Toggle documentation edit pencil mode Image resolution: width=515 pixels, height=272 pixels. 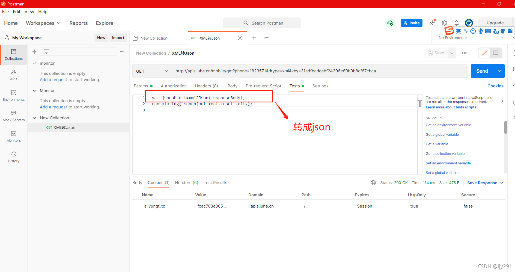tap(485, 53)
